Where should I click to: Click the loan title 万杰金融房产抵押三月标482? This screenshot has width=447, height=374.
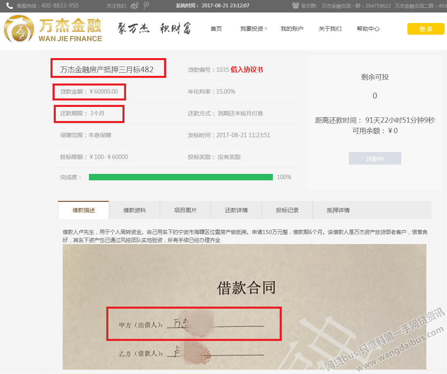point(107,69)
